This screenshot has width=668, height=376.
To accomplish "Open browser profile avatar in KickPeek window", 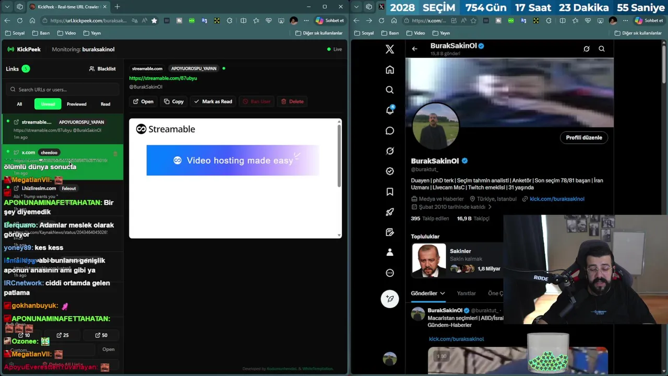I will pos(293,20).
